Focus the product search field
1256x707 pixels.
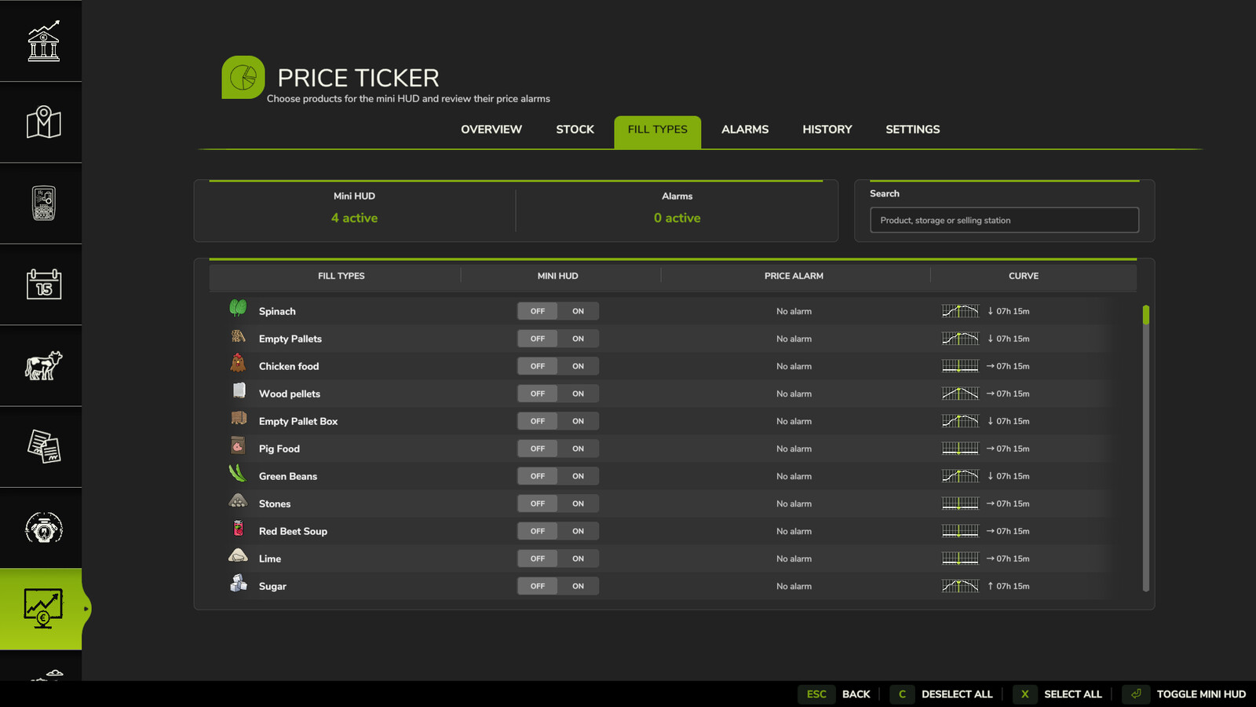point(1004,220)
